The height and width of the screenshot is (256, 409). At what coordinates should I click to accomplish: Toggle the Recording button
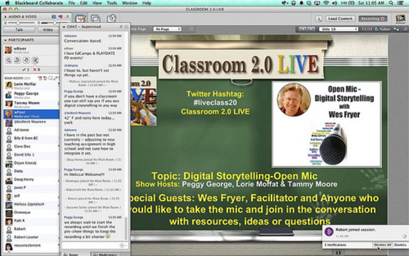[373, 19]
